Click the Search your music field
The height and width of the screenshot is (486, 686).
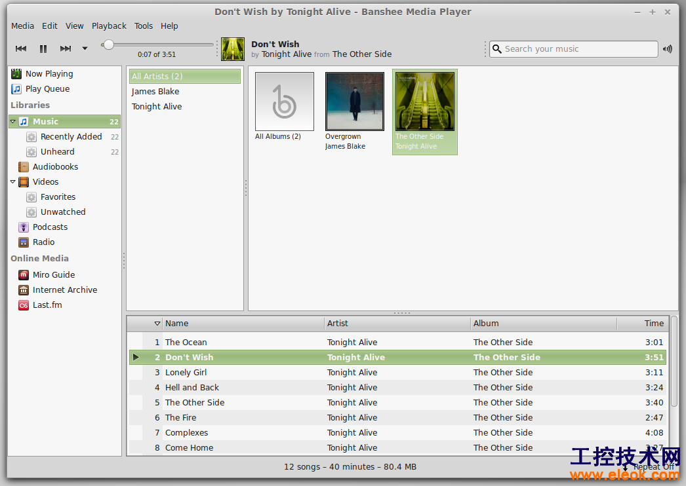coord(574,49)
